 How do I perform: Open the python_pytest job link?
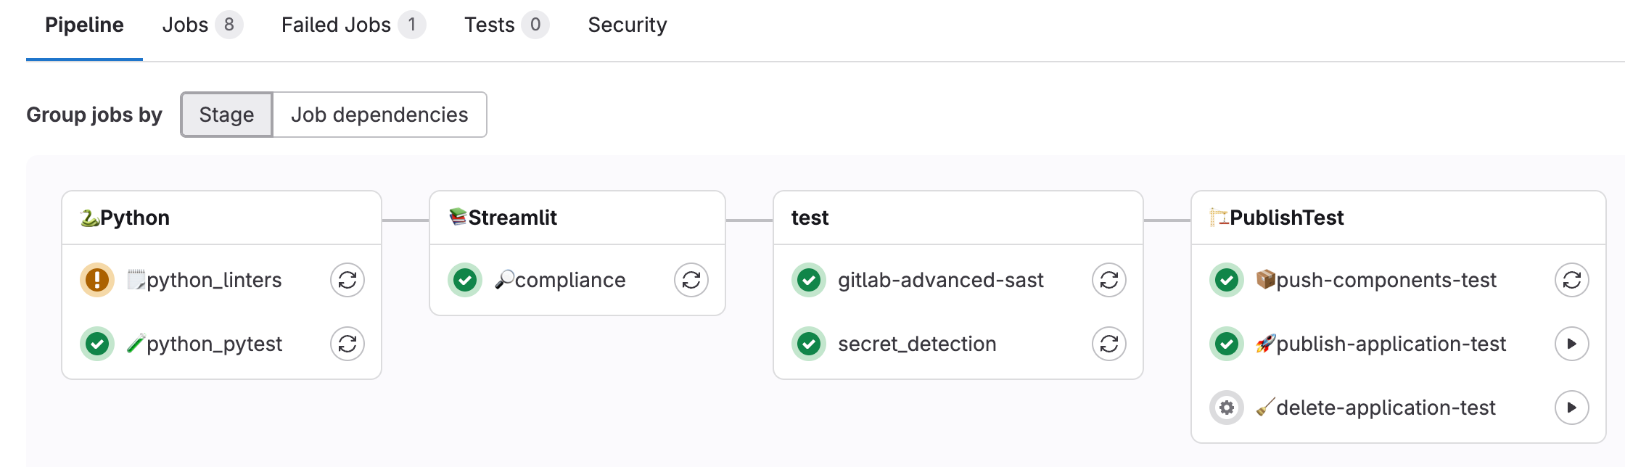coord(214,344)
